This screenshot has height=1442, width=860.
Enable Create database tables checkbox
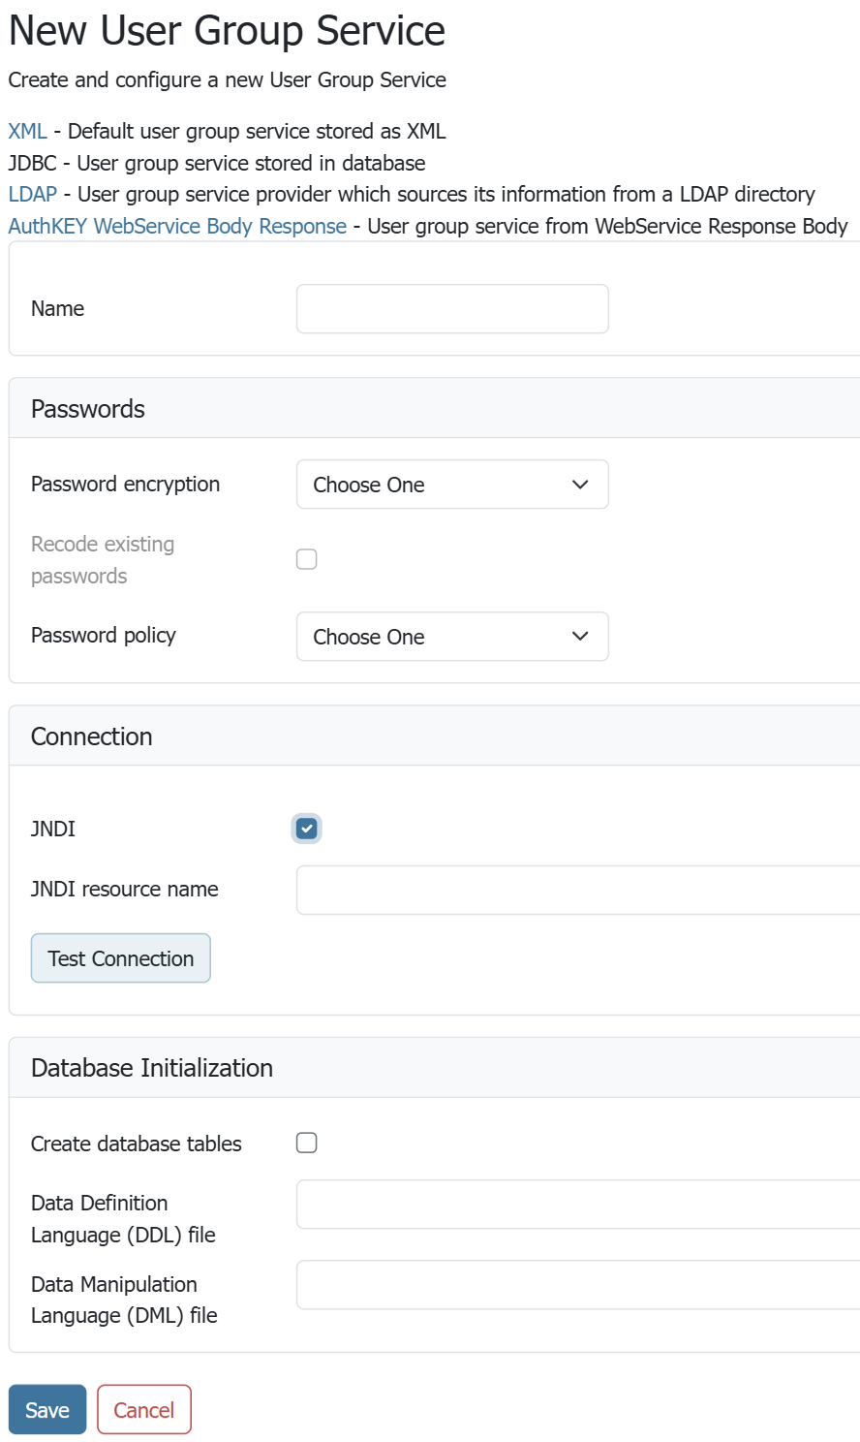click(x=307, y=1143)
